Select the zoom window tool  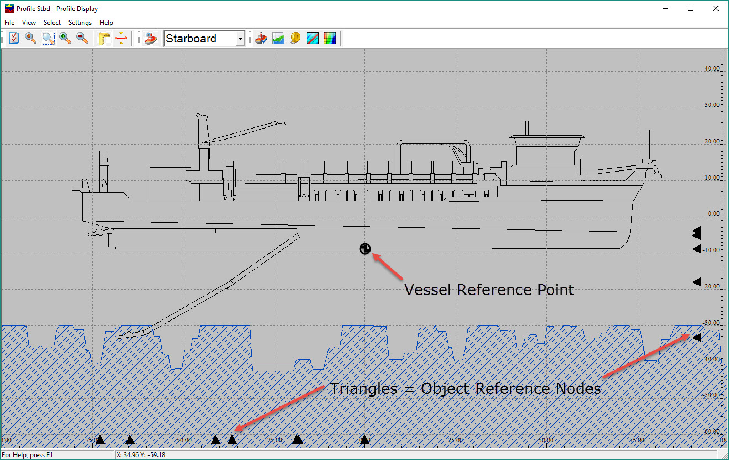49,38
